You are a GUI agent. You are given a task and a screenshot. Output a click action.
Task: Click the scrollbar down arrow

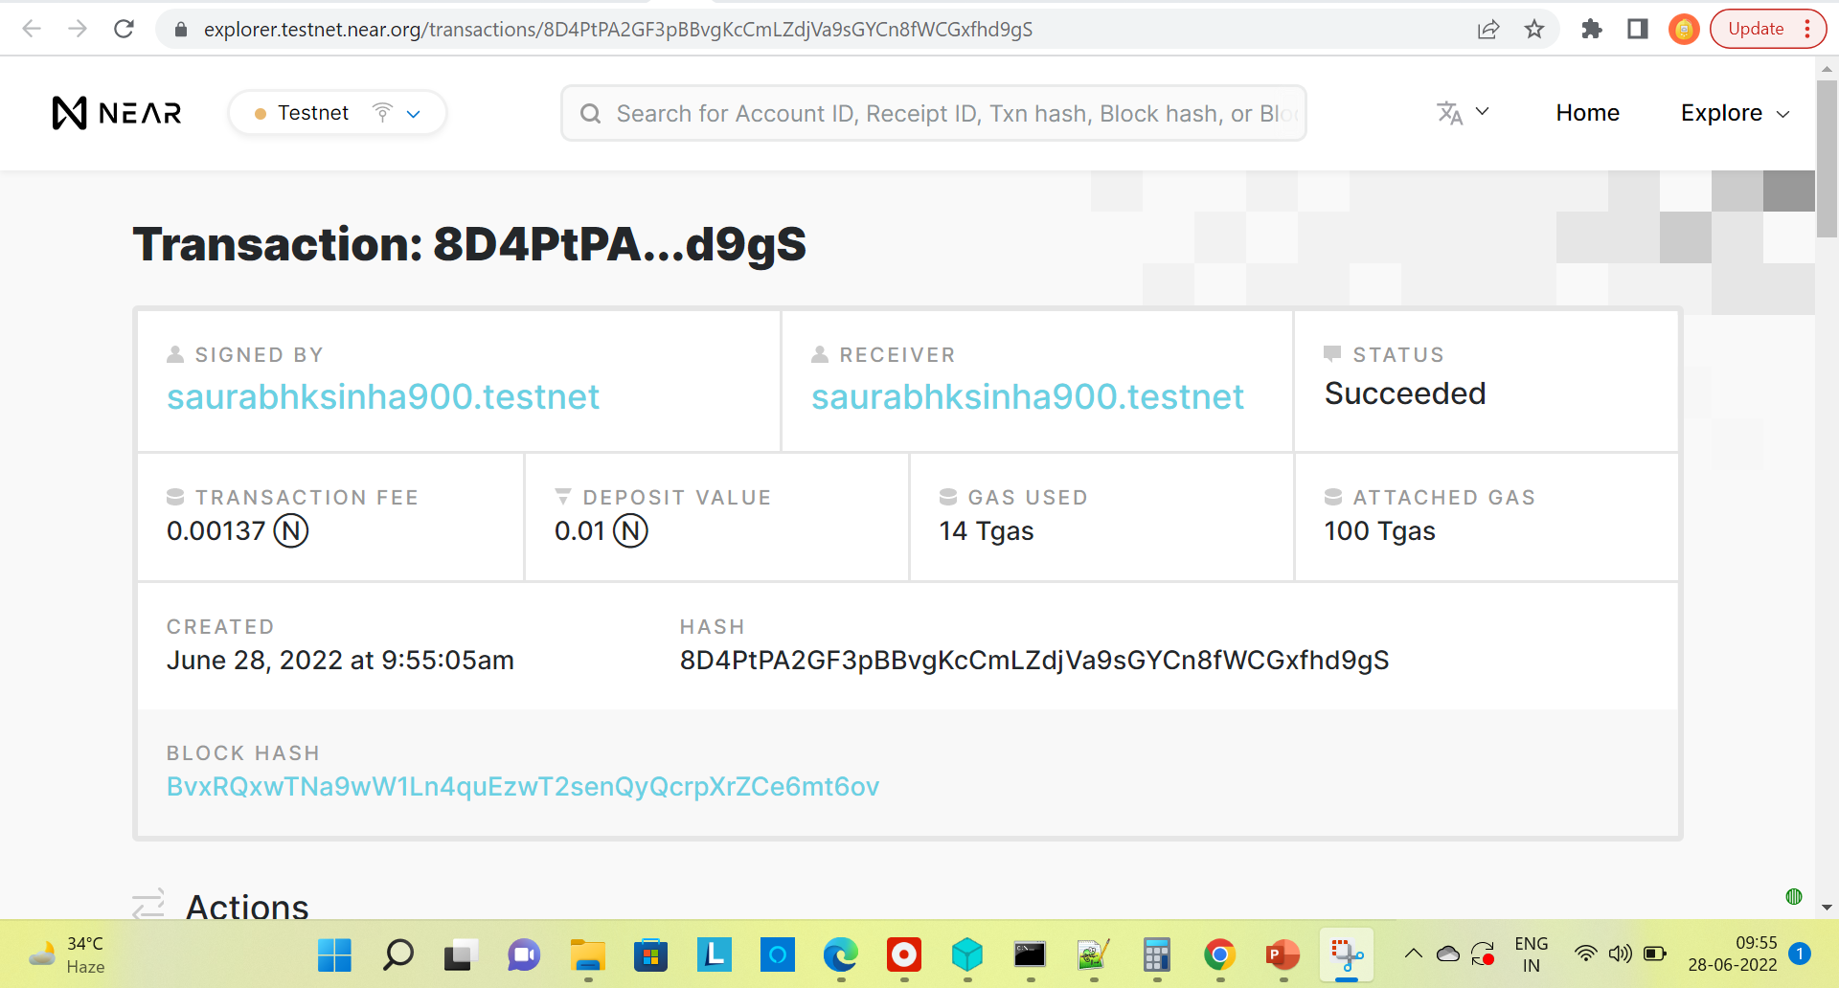coord(1827,907)
